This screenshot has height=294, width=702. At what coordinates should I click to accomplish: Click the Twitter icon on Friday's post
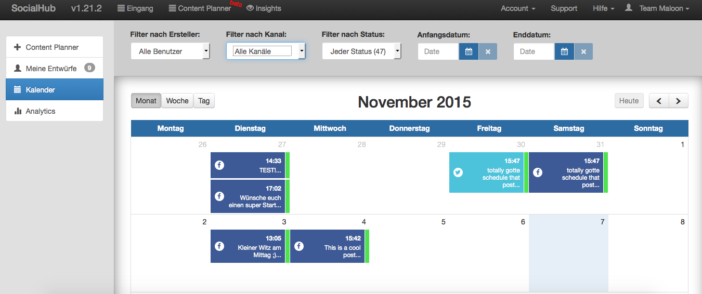coord(458,172)
